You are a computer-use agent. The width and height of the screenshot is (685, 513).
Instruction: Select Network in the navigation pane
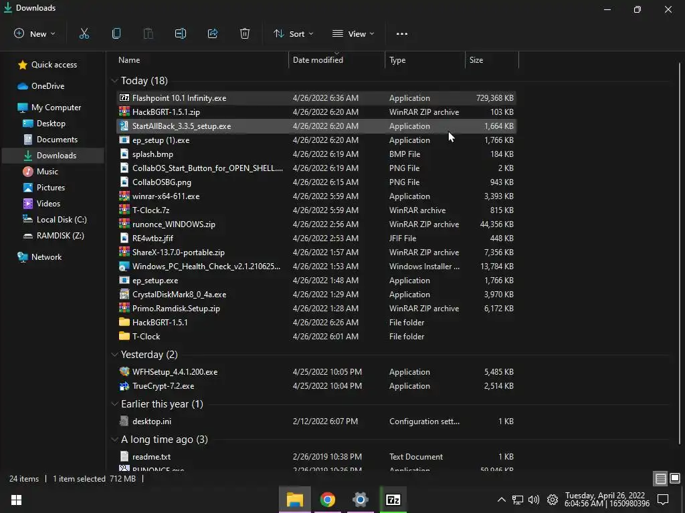(x=39, y=257)
